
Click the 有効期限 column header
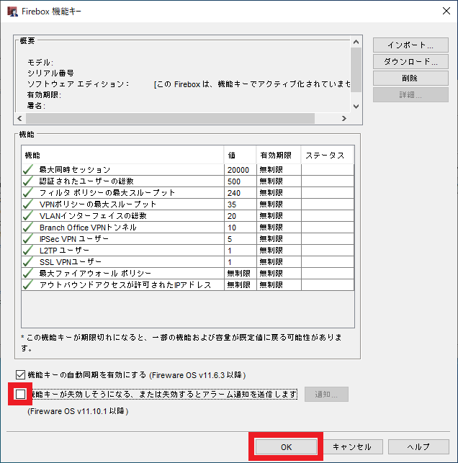coord(279,155)
